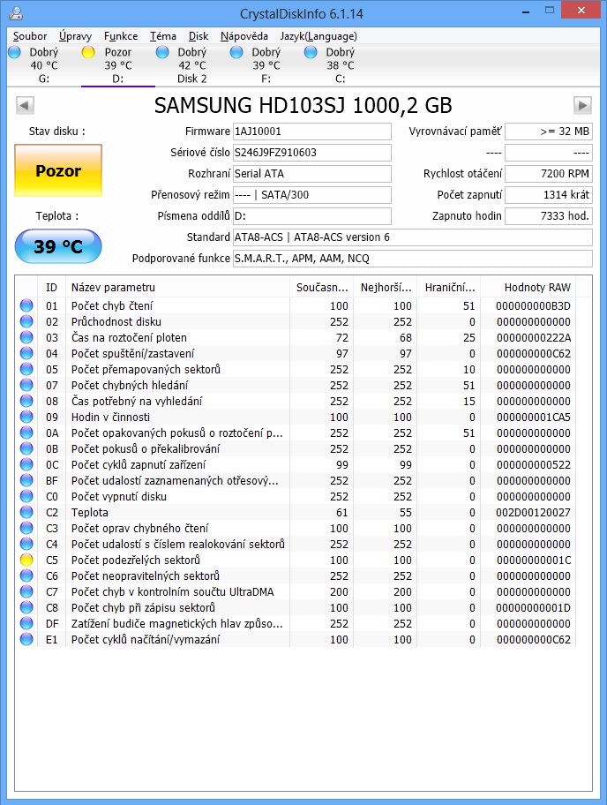The image size is (607, 805).
Task: Click the Hodnoty RAW column header
Action: (528, 287)
